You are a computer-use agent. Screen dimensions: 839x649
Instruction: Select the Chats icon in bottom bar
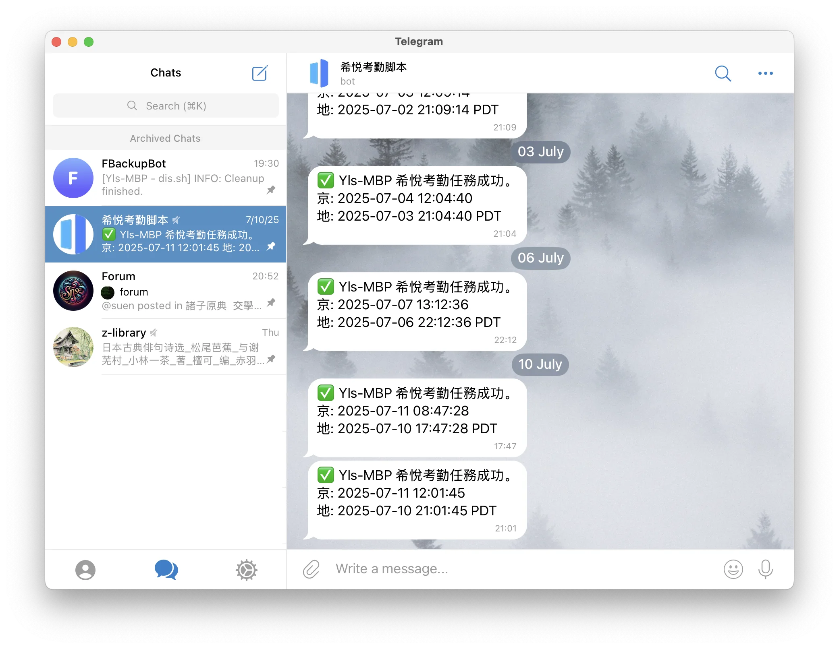click(166, 570)
